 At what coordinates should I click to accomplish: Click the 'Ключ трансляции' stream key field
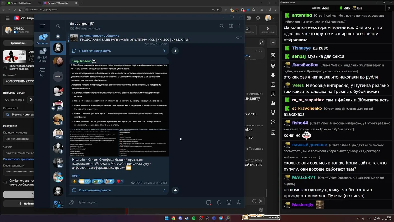[18, 172]
